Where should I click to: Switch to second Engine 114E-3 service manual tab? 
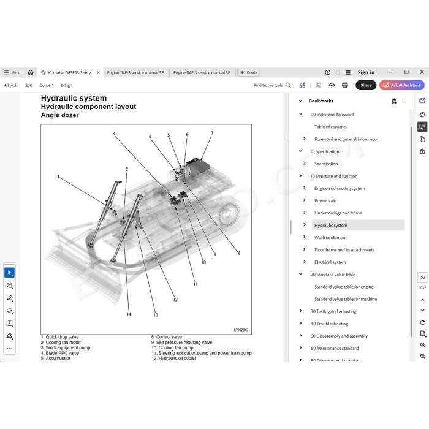click(x=203, y=72)
